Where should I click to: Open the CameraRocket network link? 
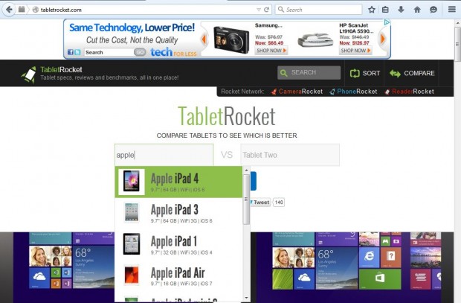(x=297, y=92)
